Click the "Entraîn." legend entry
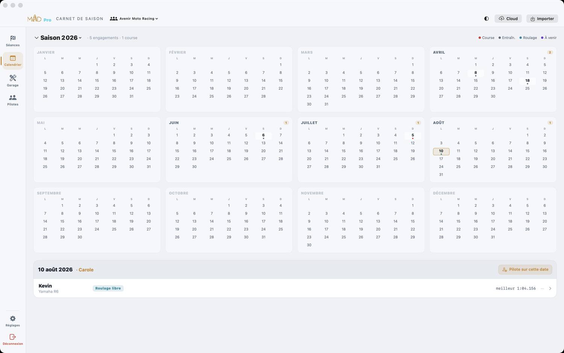This screenshot has height=353, width=564. pos(507,38)
